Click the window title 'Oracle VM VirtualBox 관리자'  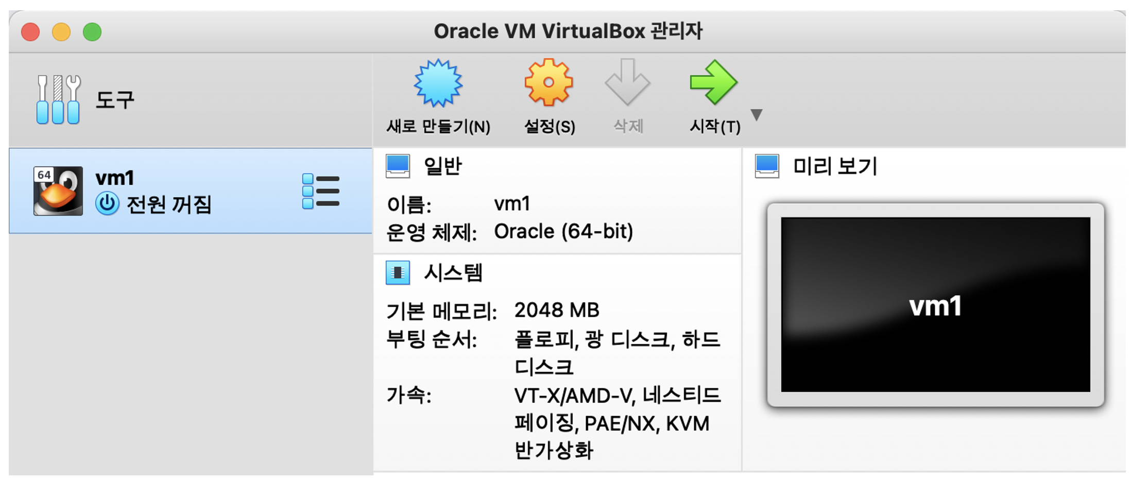568,31
